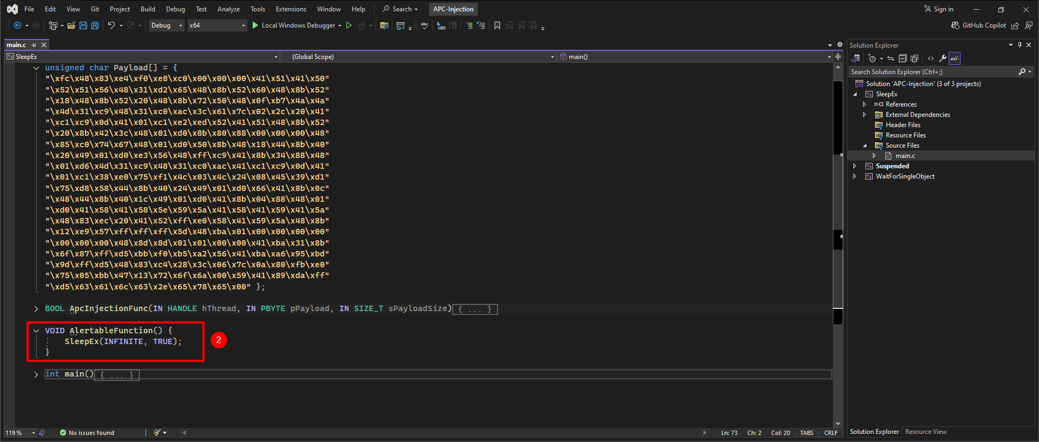Click the top toolbar Search button
The image size is (1039, 442).
tap(400, 9)
